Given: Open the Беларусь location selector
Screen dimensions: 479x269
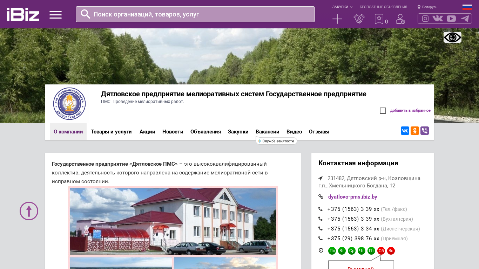Looking at the screenshot, I should (x=427, y=7).
